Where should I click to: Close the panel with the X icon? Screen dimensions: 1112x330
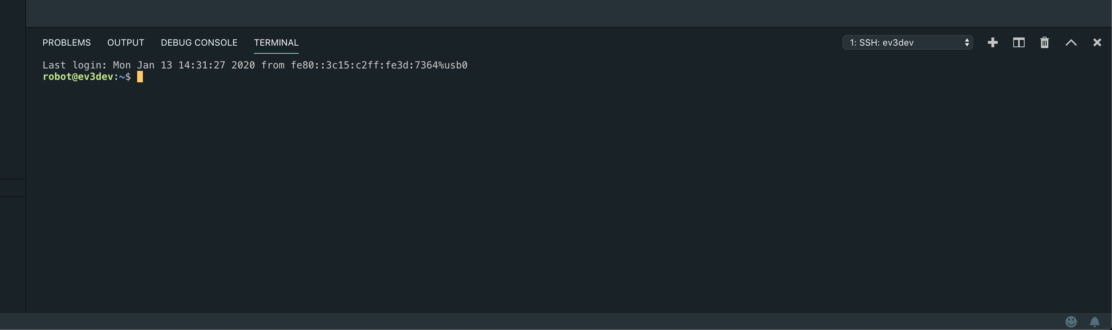(1097, 42)
